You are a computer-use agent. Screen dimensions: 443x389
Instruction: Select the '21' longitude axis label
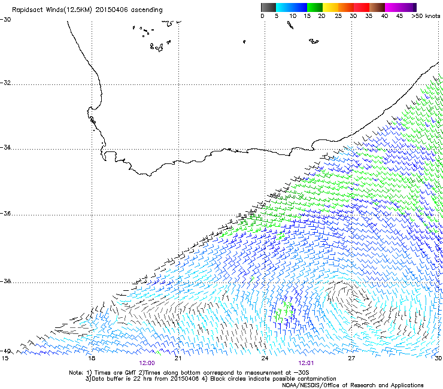click(178, 358)
